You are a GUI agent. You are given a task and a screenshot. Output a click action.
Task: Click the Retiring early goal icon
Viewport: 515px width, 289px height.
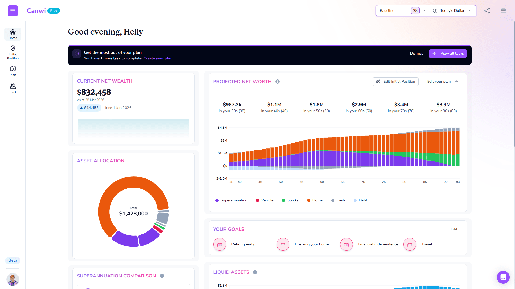click(x=220, y=244)
